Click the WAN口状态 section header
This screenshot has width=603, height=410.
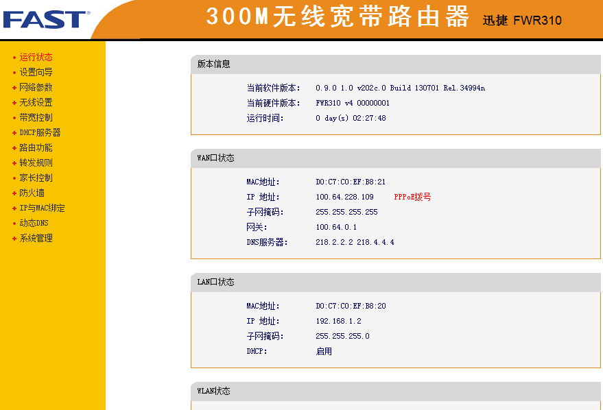click(396, 158)
